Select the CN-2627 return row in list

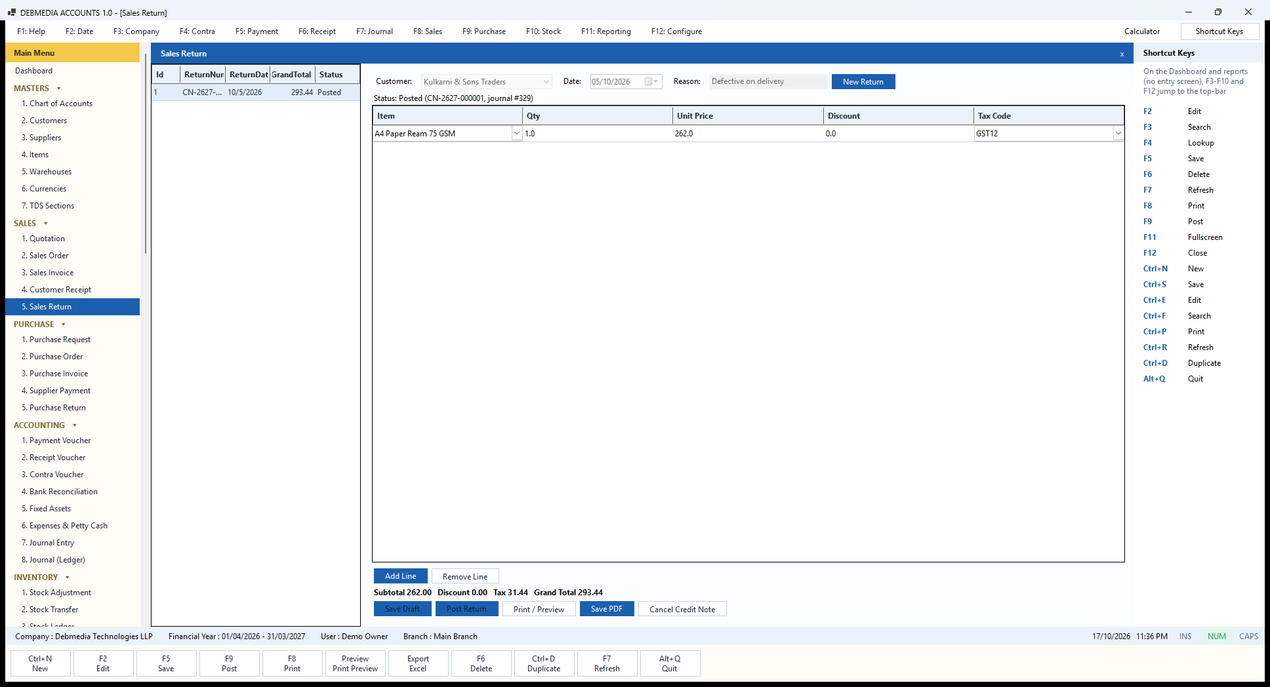[256, 92]
